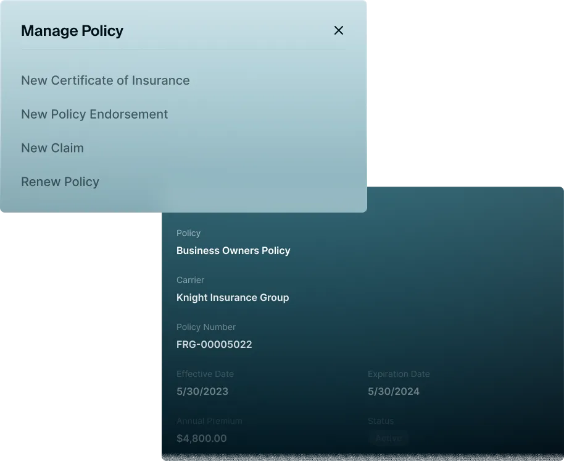564x461 pixels.
Task: Click the Annual Premium $4,800.00 amount
Action: [202, 438]
